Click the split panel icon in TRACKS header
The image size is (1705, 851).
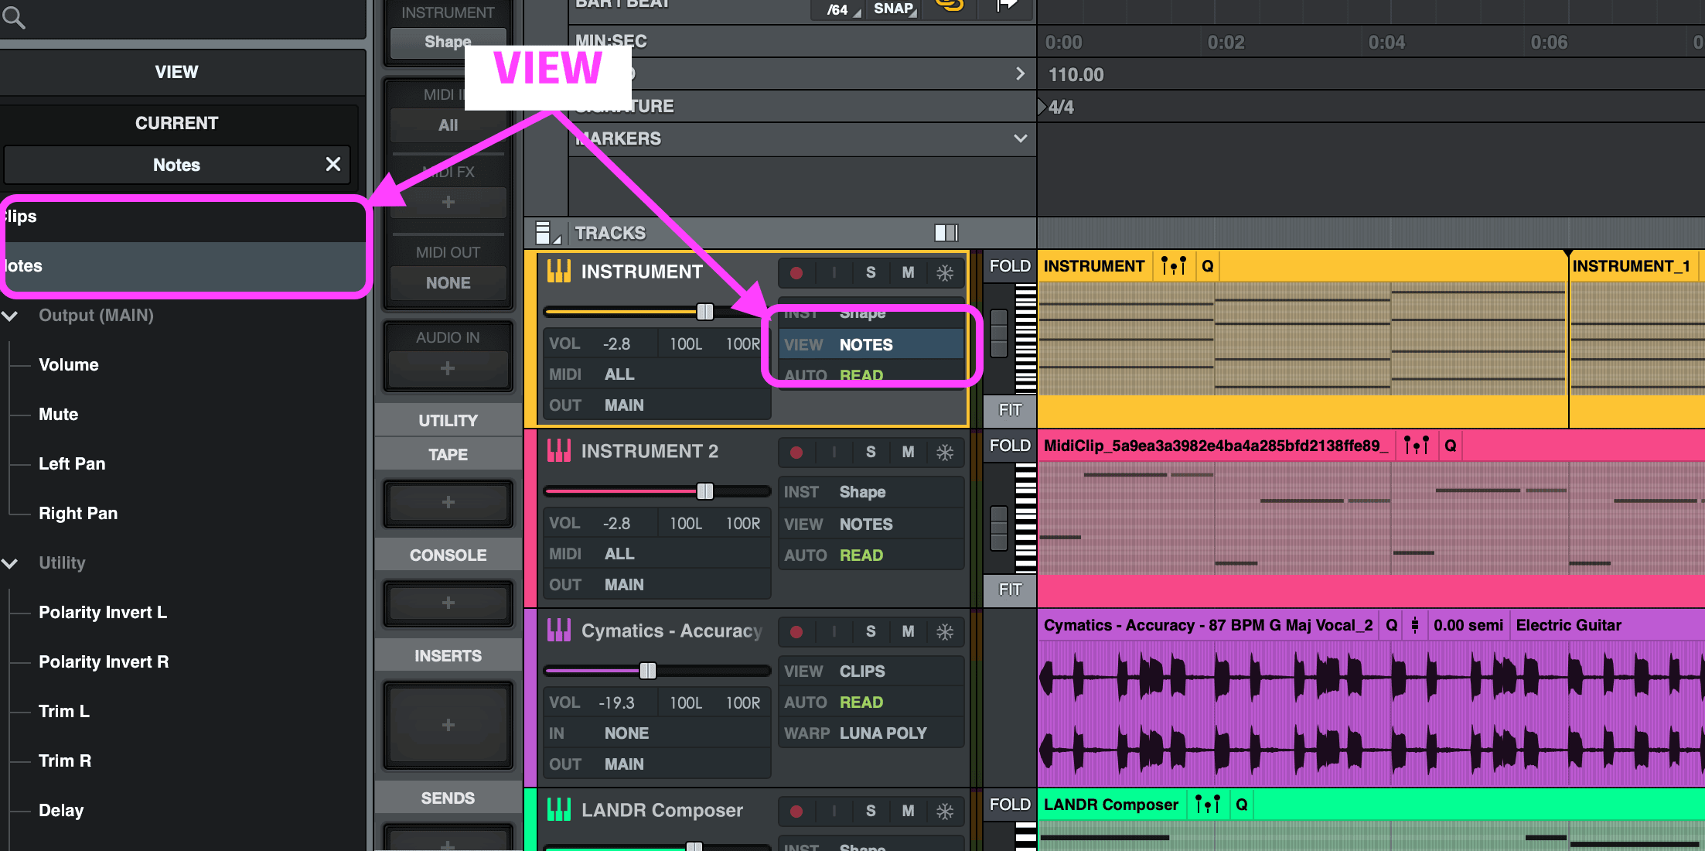tap(945, 233)
